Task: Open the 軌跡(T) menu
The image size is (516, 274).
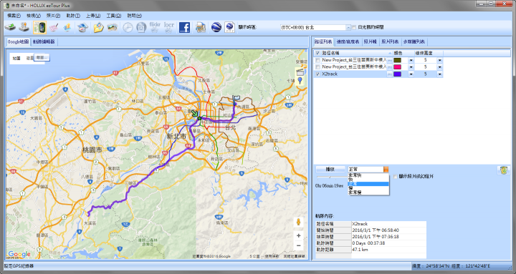Action: tap(73, 16)
